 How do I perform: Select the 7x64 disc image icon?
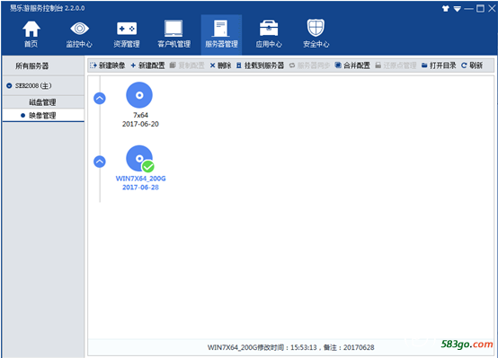pos(139,95)
